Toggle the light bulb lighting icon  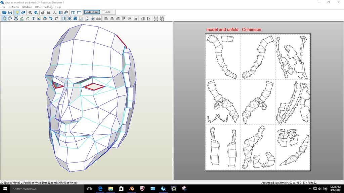pos(17,12)
